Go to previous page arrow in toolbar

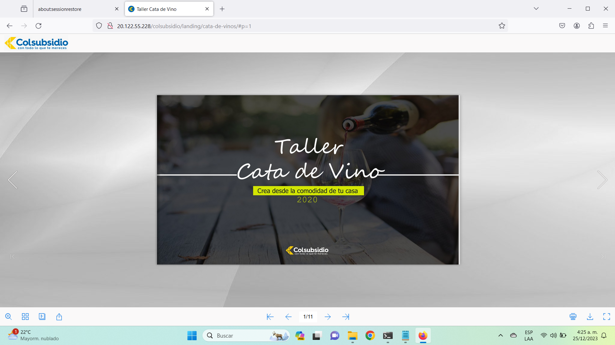tap(288, 317)
